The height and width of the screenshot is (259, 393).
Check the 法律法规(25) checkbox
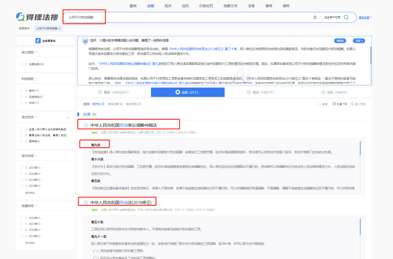pos(21,64)
